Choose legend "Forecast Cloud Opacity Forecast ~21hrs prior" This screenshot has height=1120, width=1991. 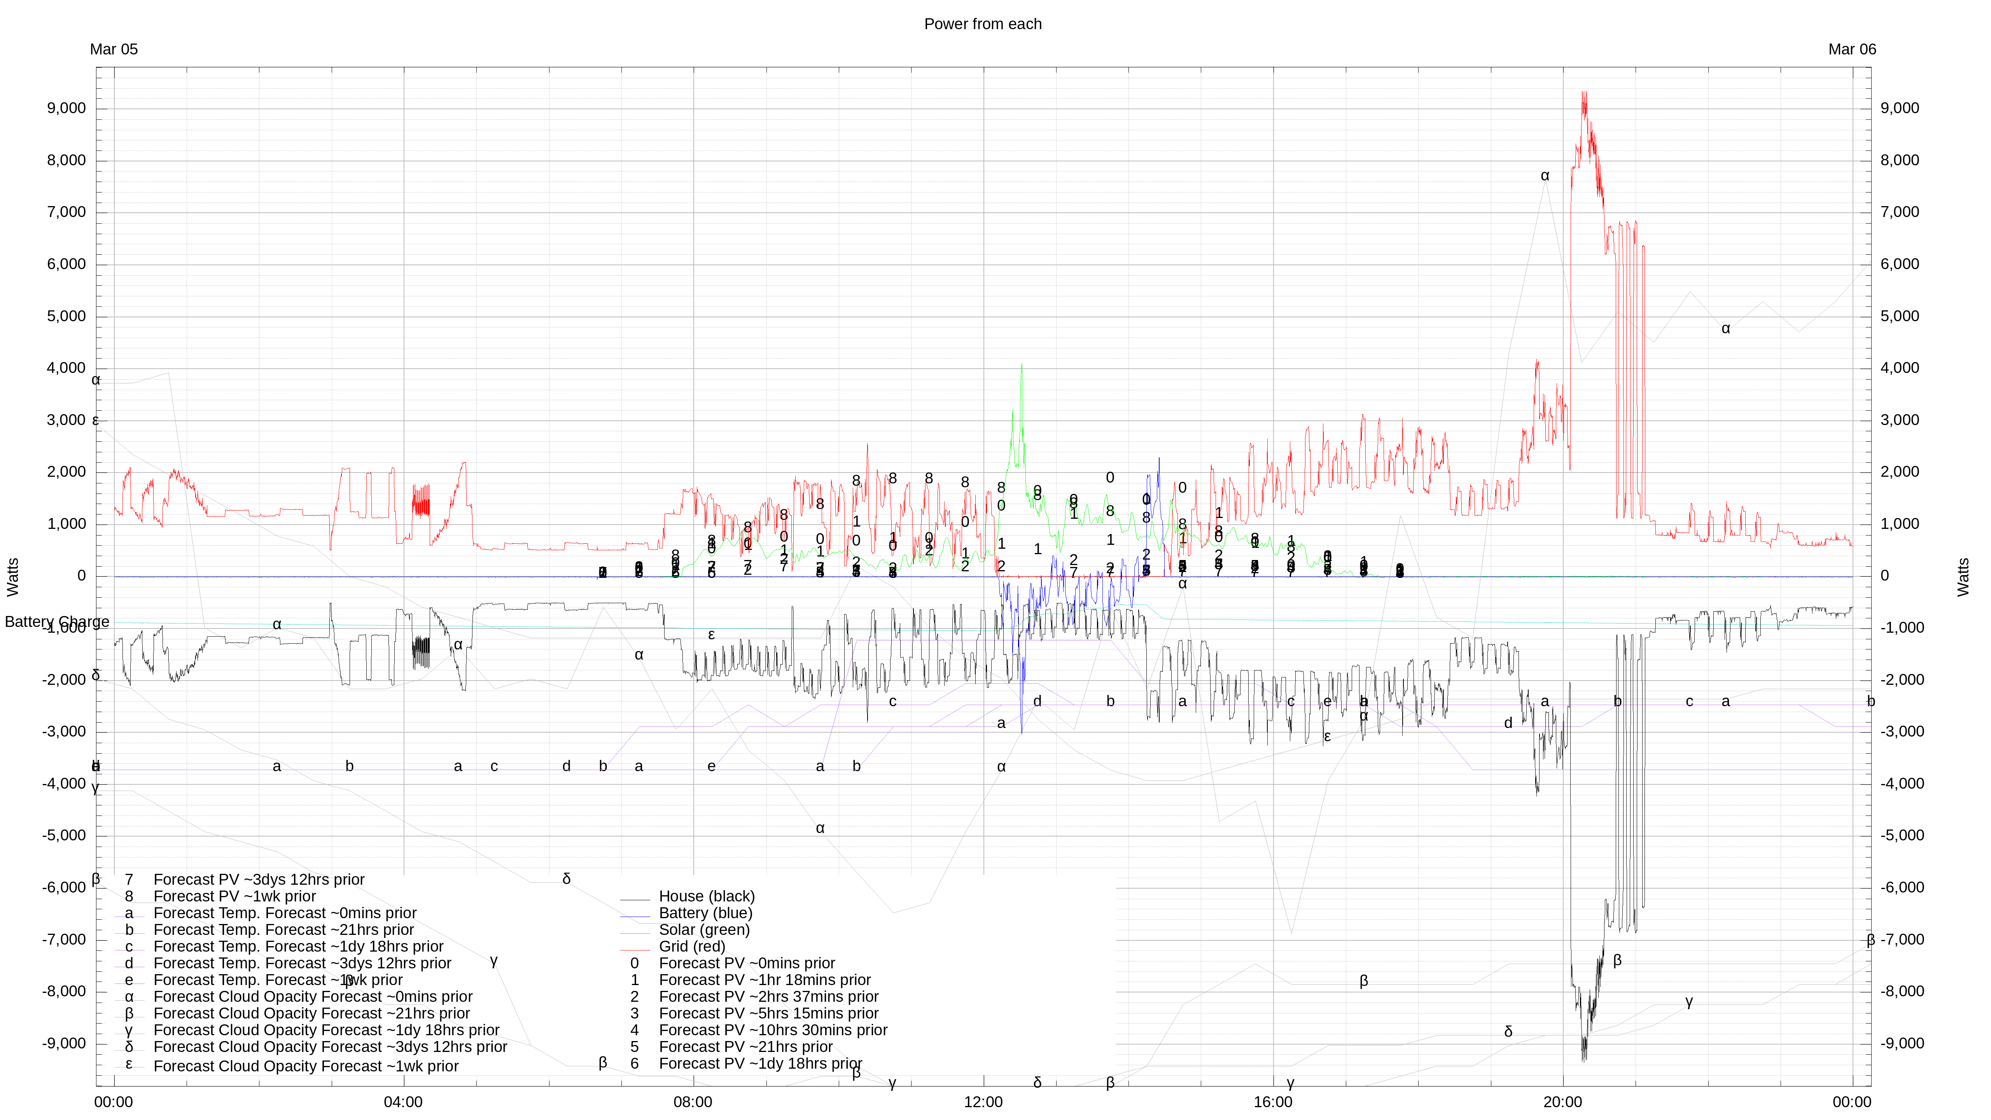pyautogui.click(x=311, y=1014)
